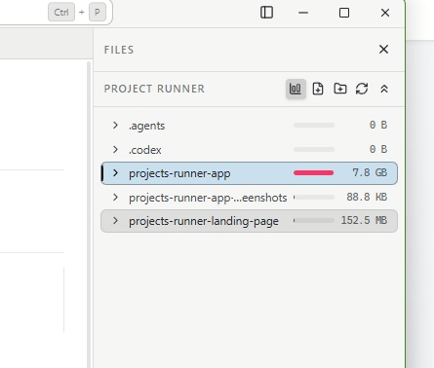Close the Files panel

point(383,50)
